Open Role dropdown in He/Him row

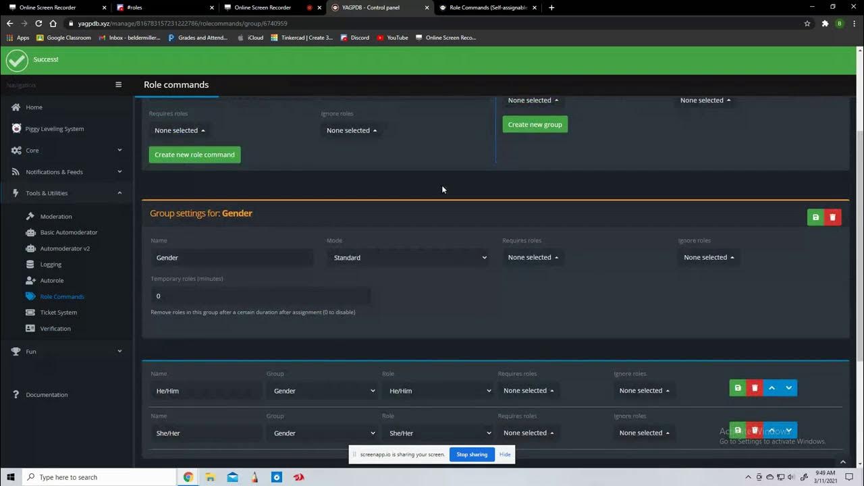coord(438,391)
